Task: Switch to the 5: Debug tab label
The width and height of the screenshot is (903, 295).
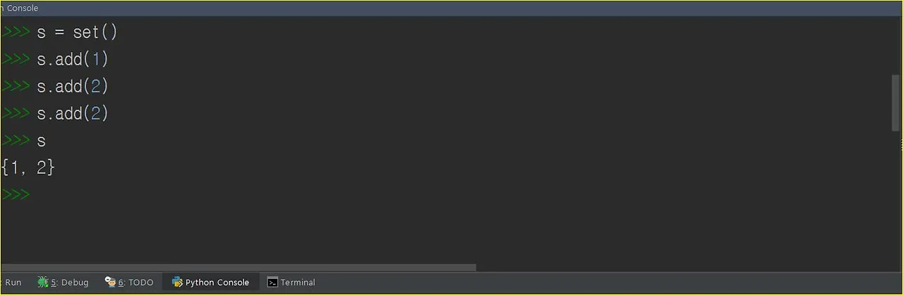Action: click(x=70, y=282)
